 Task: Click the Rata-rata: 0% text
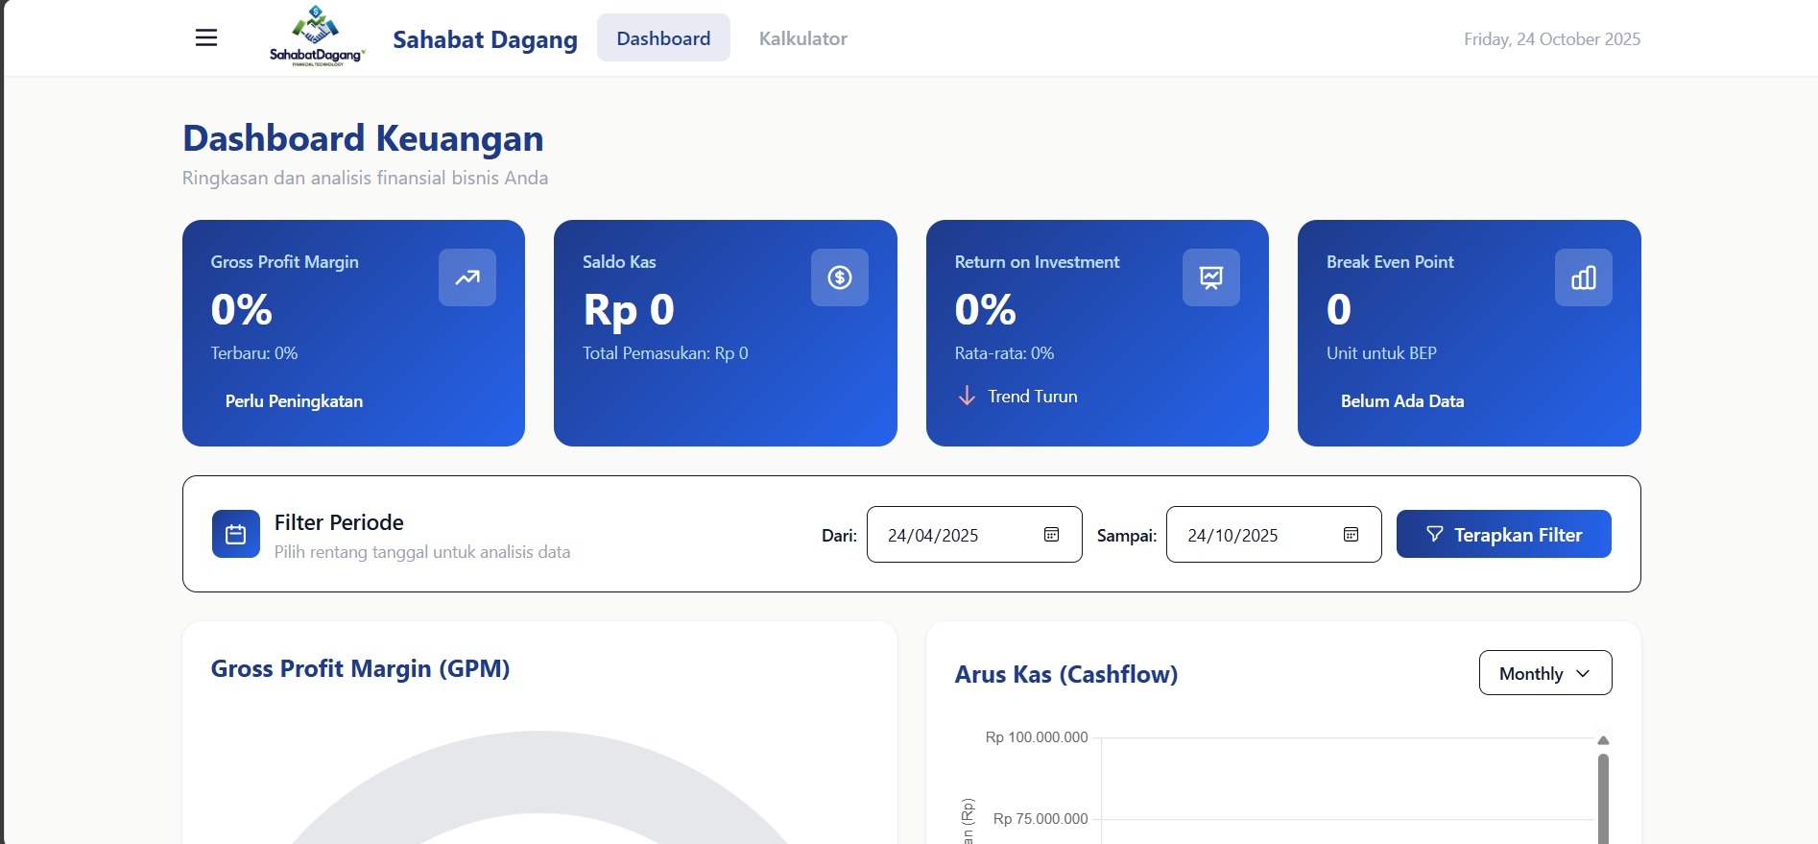coord(1004,353)
